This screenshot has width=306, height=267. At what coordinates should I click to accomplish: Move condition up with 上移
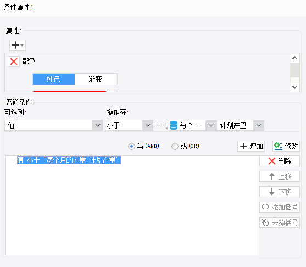280,176
